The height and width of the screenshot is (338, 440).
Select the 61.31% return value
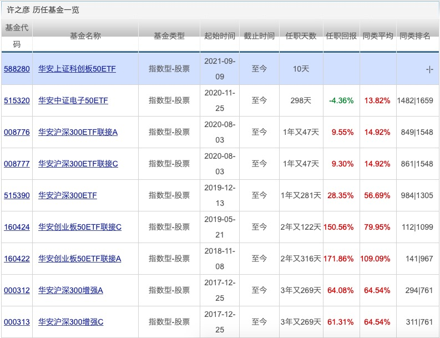tap(340, 322)
